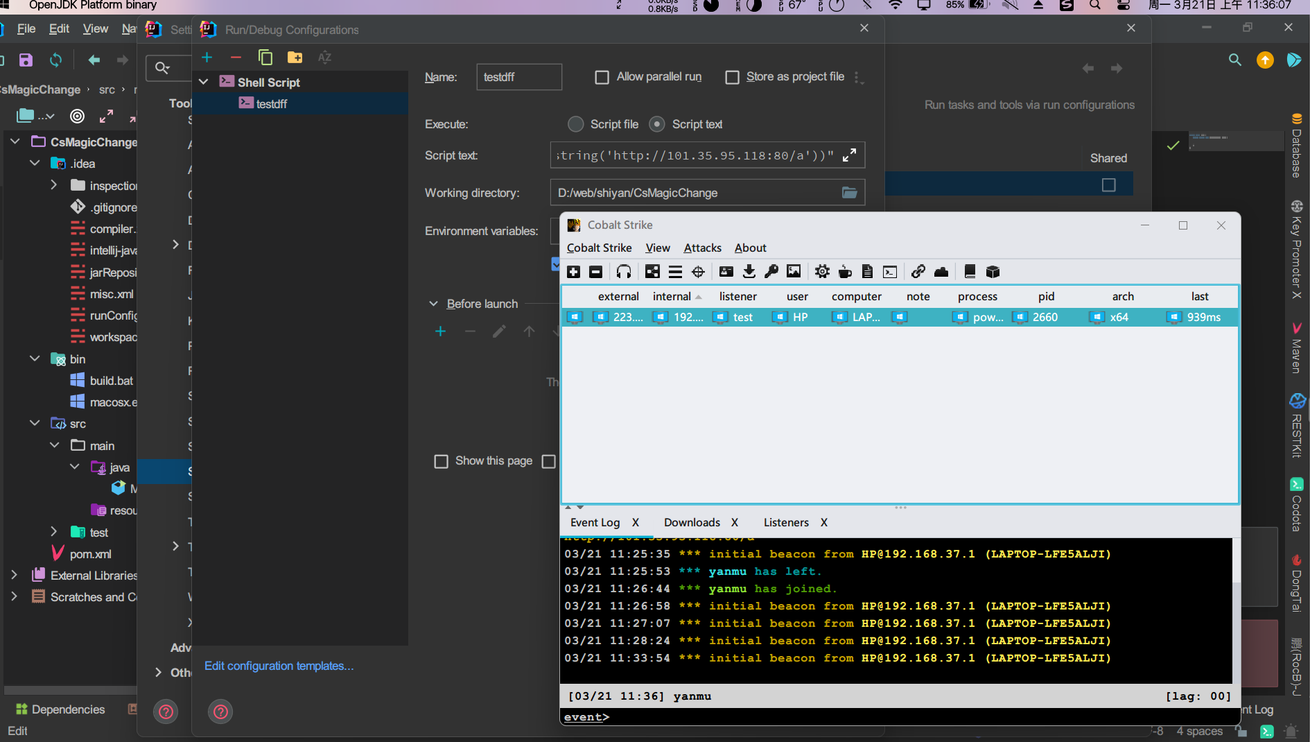The image size is (1310, 742).
Task: Select the Script text radio button
Action: tap(657, 124)
